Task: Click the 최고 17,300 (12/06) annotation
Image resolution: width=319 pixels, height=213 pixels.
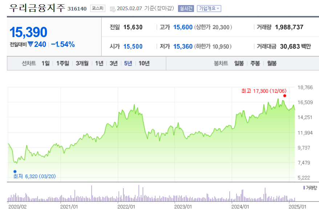Action: point(264,91)
